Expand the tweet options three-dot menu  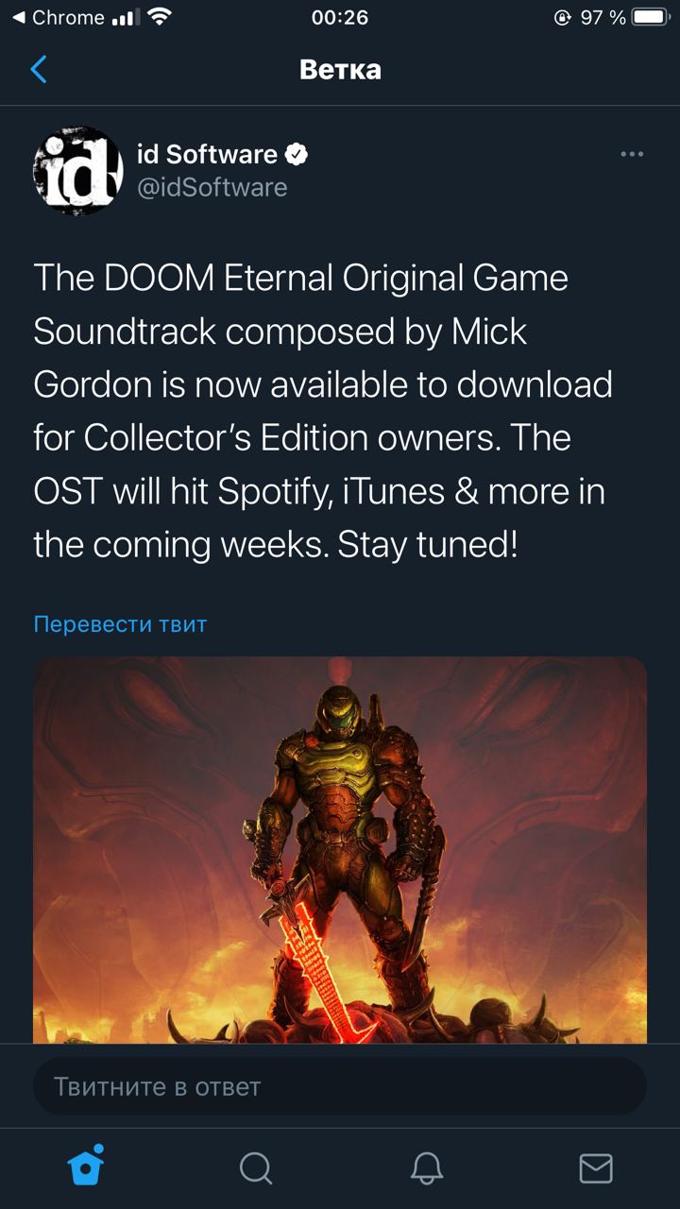[632, 154]
